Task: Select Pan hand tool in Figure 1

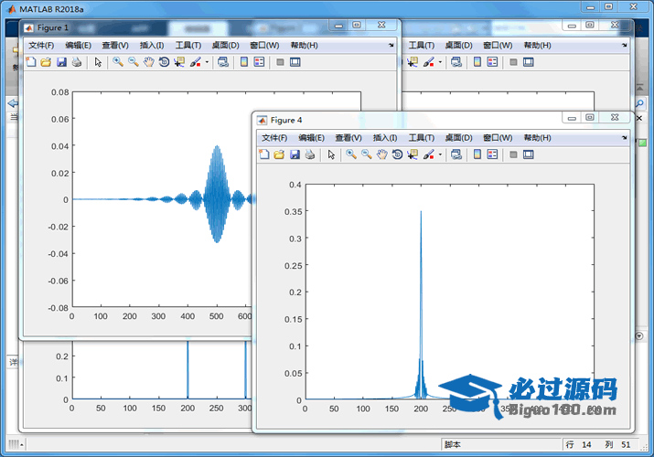Action: (148, 62)
